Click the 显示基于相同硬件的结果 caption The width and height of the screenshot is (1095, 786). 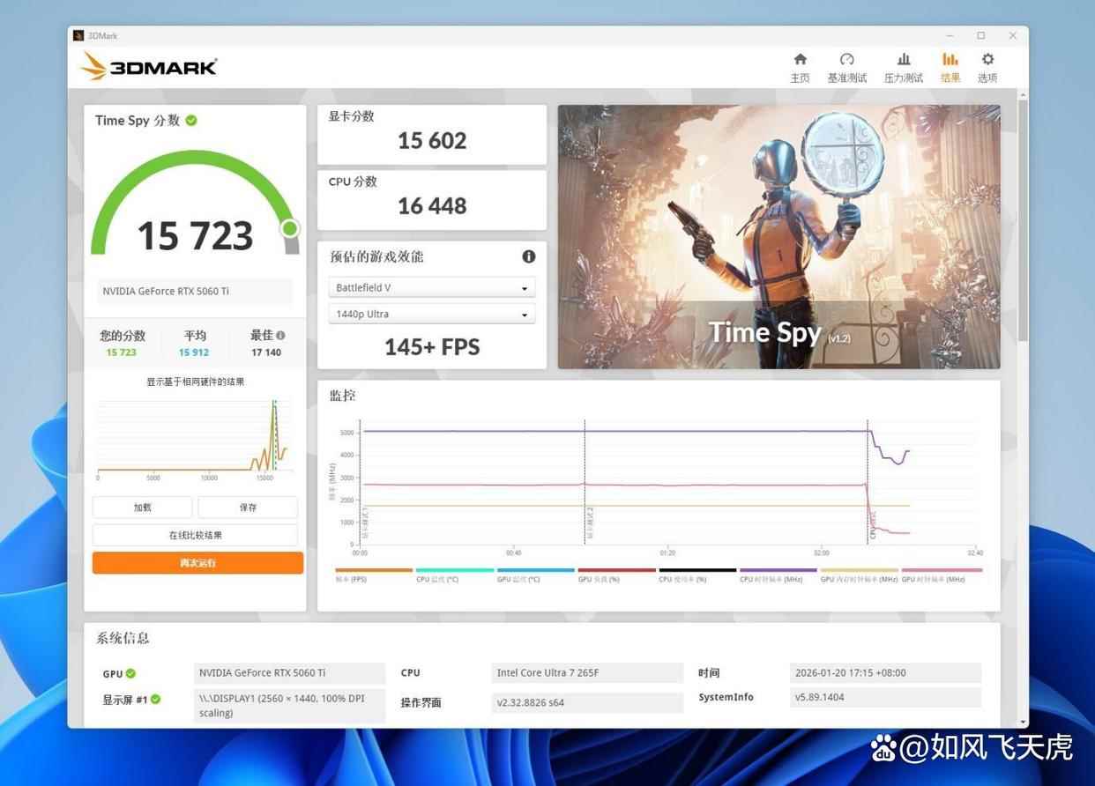point(195,382)
